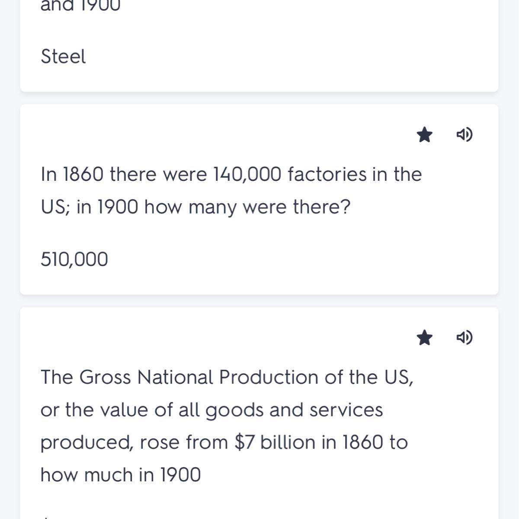Click the "140,000" number in the question
The image size is (519, 519).
click(247, 175)
